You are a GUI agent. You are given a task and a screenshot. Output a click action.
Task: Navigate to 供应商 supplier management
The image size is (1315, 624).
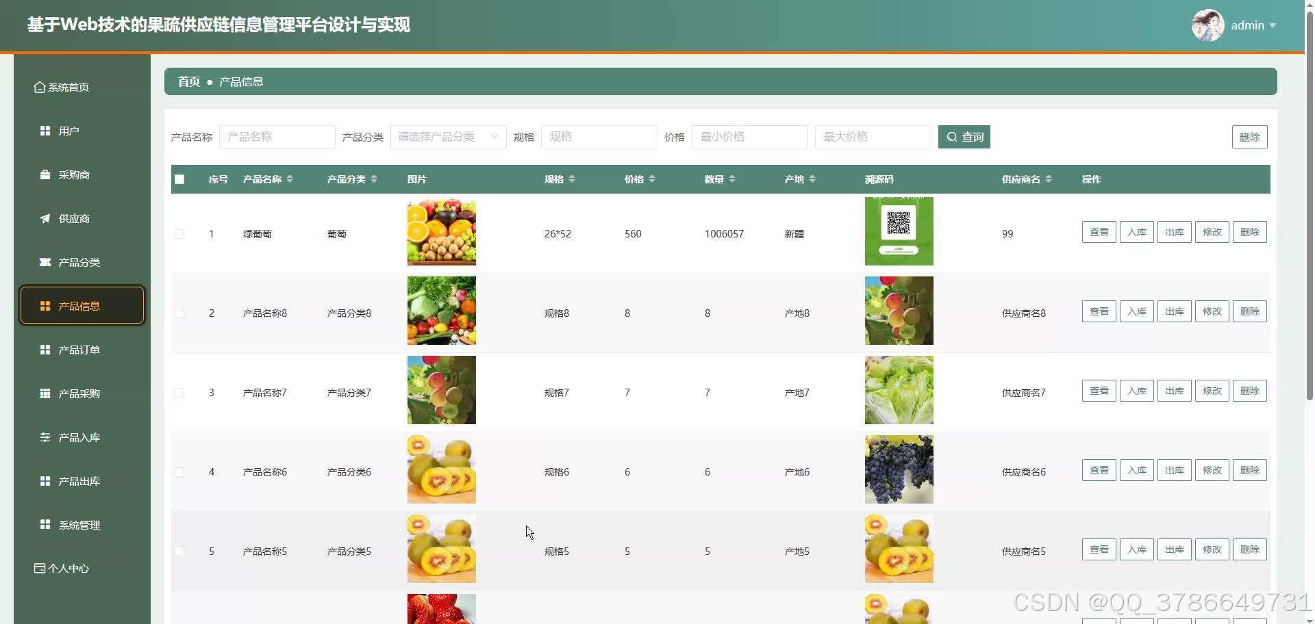(x=73, y=218)
